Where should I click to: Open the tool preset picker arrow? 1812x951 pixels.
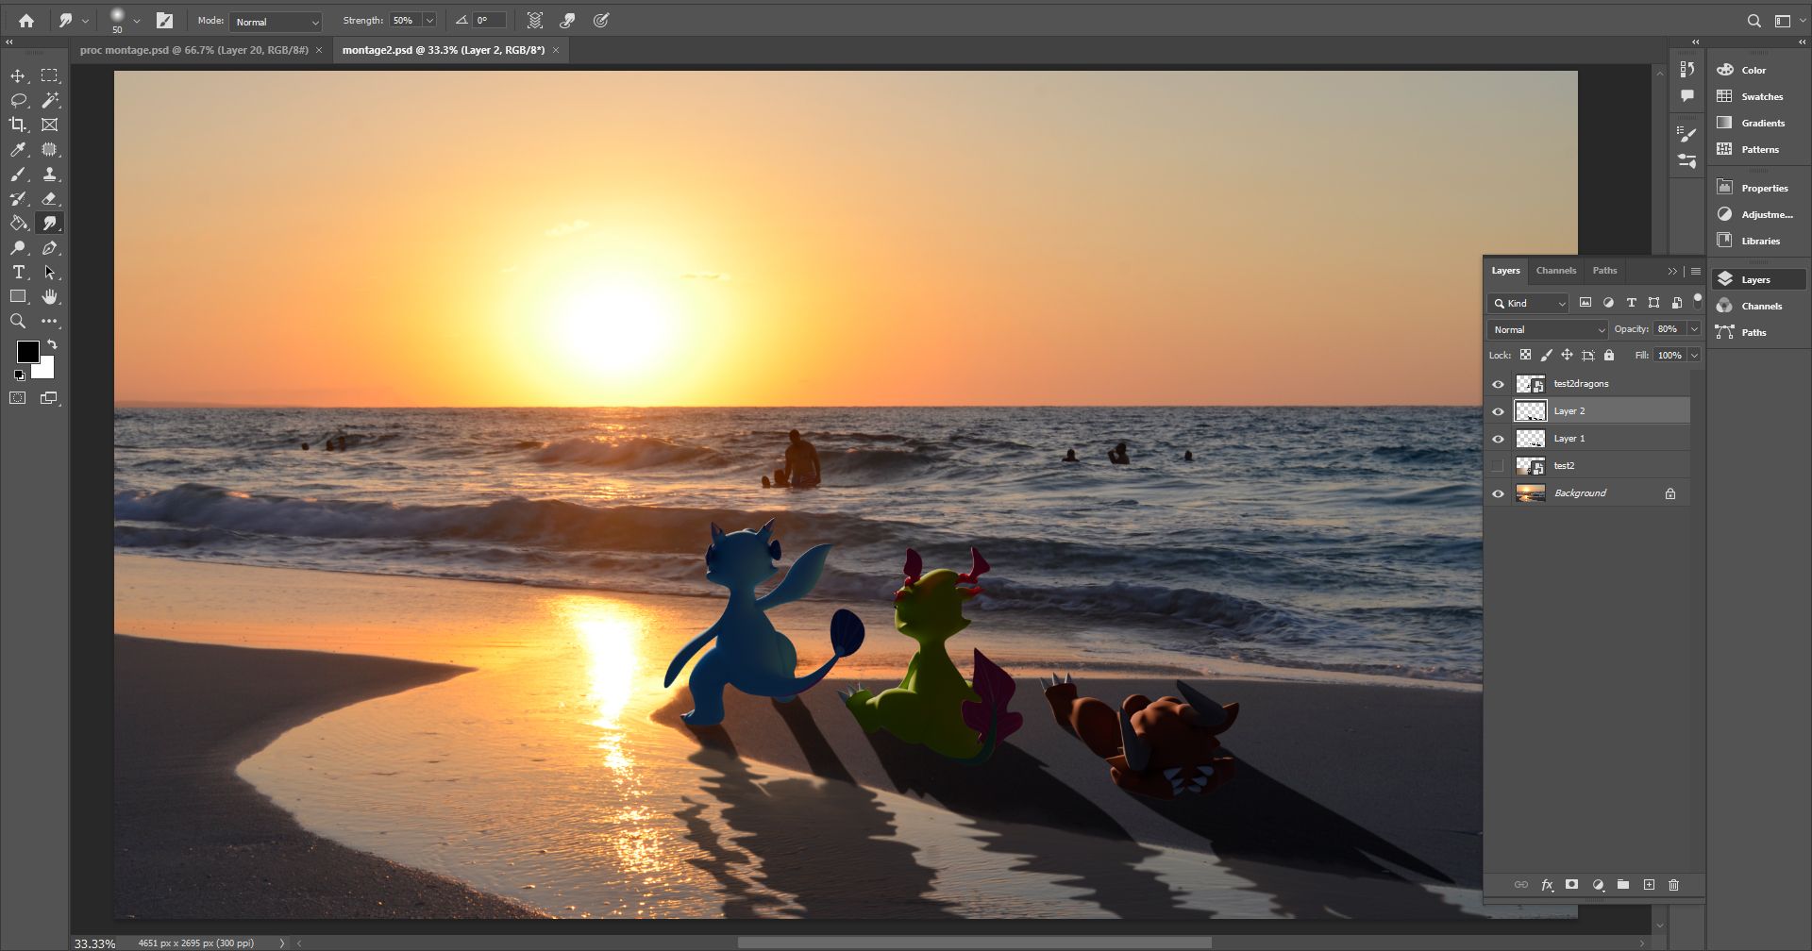point(85,21)
